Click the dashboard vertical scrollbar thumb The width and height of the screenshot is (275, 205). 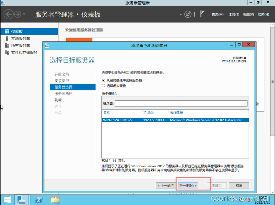click(273, 81)
